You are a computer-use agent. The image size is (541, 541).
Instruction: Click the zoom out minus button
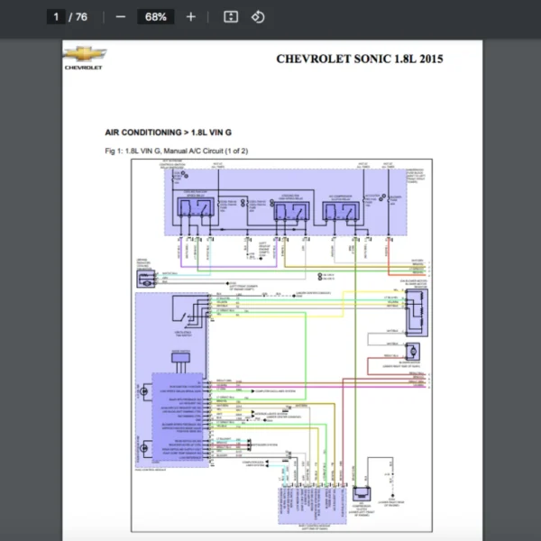click(x=121, y=17)
